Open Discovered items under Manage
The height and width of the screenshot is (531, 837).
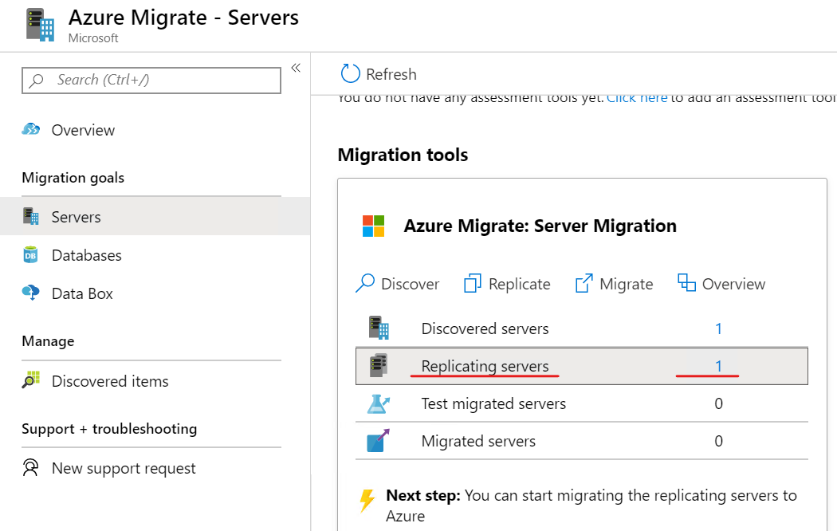(x=110, y=382)
